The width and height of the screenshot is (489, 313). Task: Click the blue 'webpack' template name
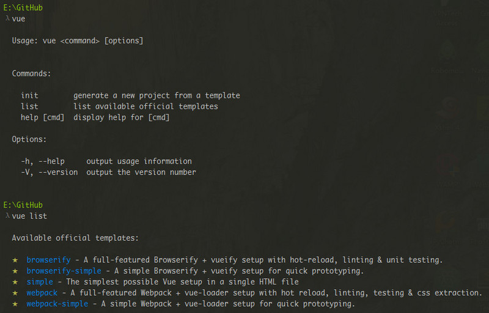[42, 293]
